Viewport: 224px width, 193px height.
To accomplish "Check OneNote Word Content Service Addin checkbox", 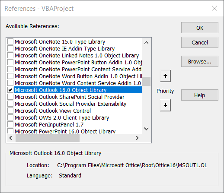I will 10,83.
